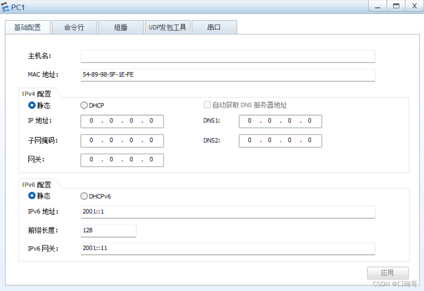Minimize the PC1 window

(x=378, y=6)
